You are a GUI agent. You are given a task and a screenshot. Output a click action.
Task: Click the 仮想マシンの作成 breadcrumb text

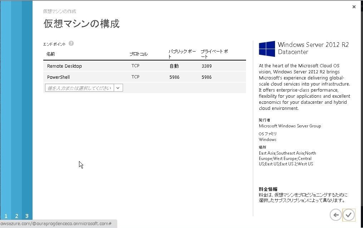[59, 11]
